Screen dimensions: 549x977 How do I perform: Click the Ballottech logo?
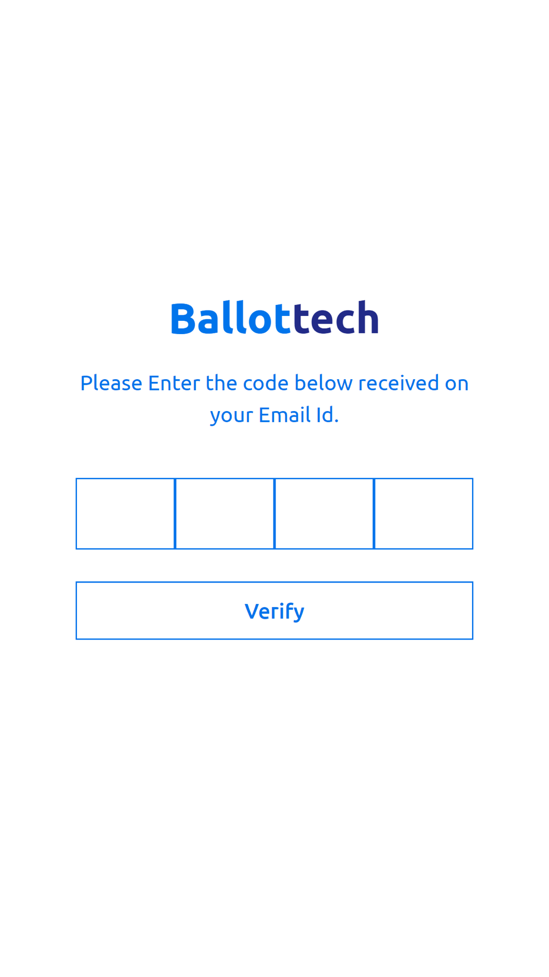(274, 318)
